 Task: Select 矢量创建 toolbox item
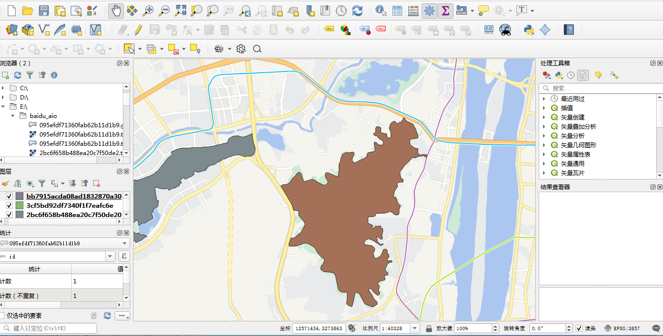572,117
